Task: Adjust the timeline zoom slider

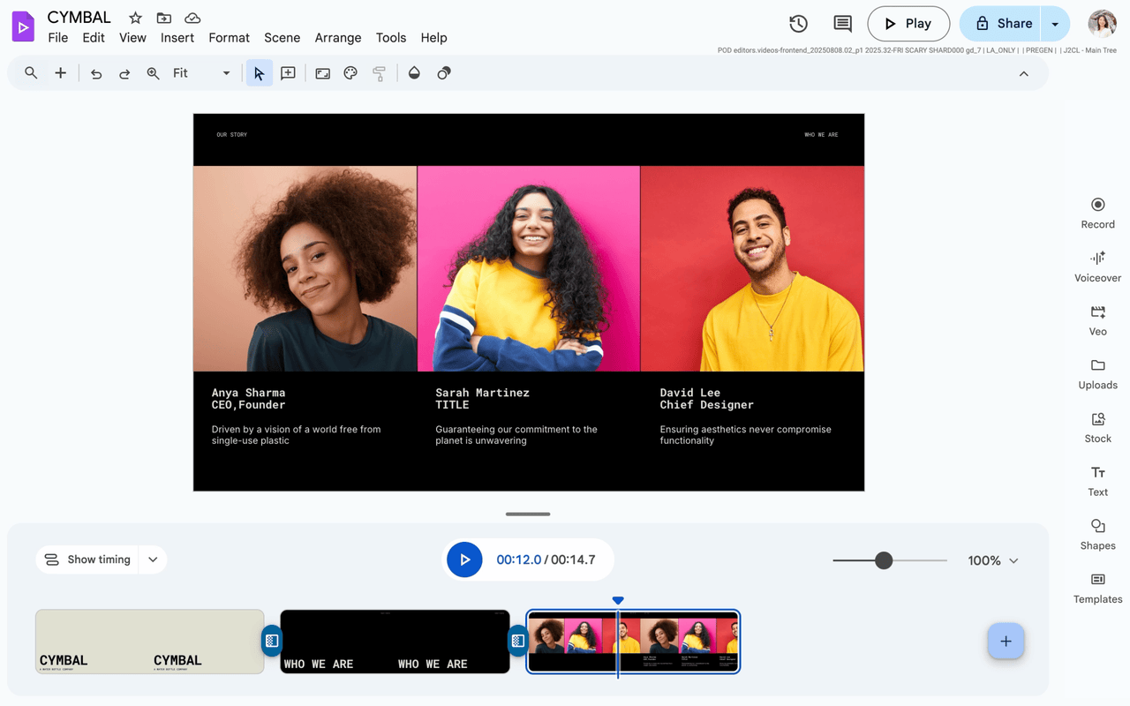Action: 885,560
